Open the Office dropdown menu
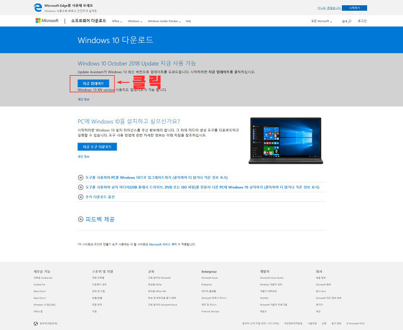 [x=117, y=21]
